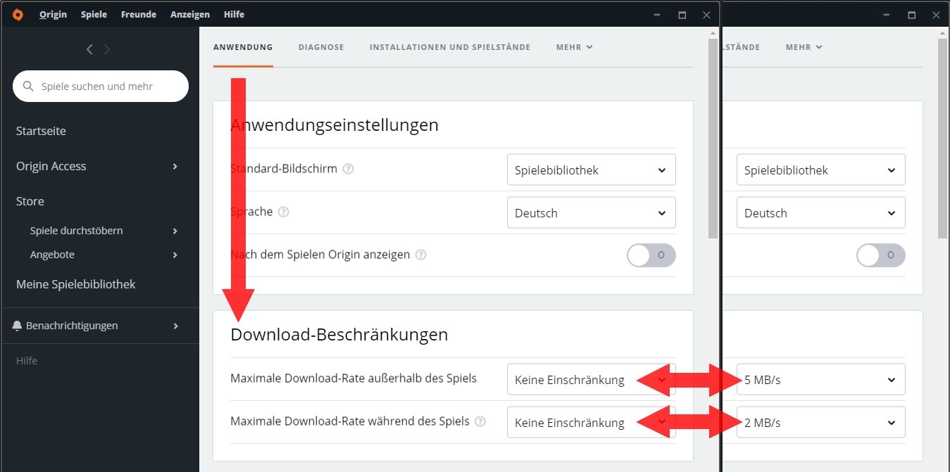
Task: Click Hilfe link in sidebar
Action: coord(27,361)
